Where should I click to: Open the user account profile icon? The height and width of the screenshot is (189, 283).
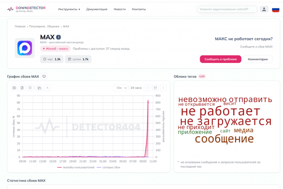264,9
